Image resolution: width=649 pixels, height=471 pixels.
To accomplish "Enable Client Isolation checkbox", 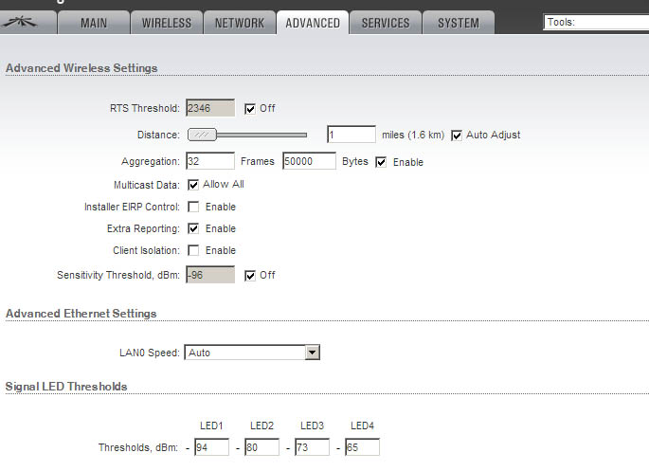I will point(193,250).
